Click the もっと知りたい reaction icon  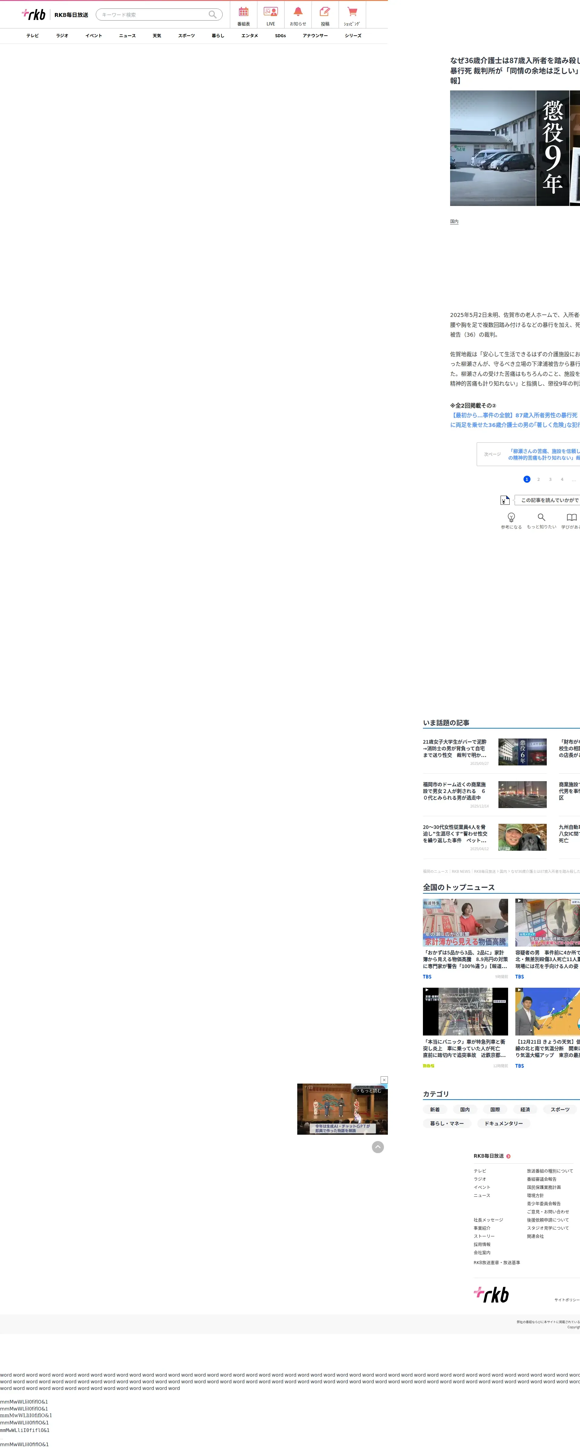point(541,519)
